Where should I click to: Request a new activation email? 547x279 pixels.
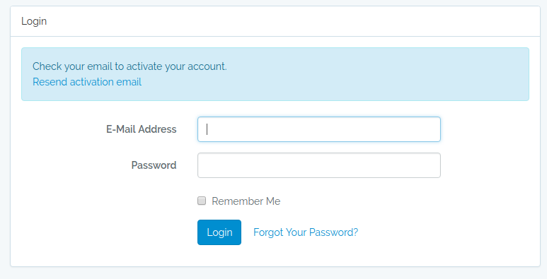(x=87, y=82)
